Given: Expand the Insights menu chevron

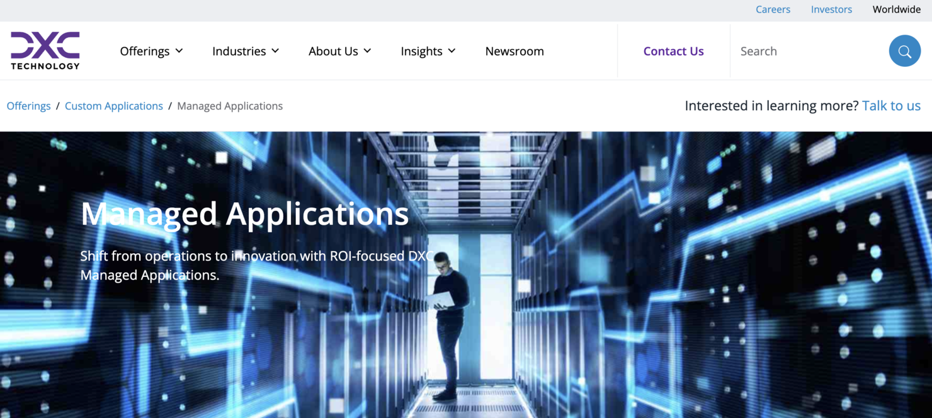Looking at the screenshot, I should click(x=452, y=51).
